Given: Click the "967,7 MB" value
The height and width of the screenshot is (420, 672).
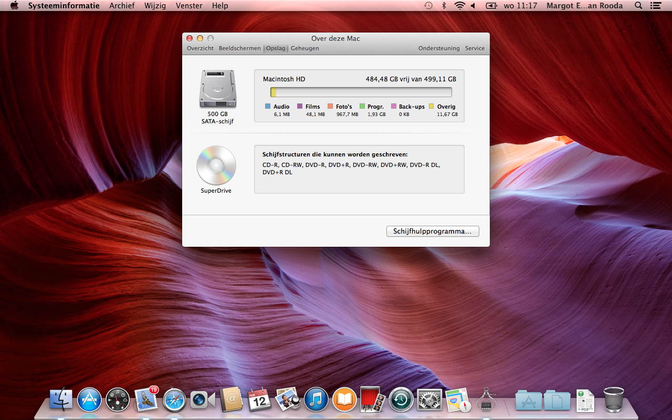Looking at the screenshot, I should point(347,114).
